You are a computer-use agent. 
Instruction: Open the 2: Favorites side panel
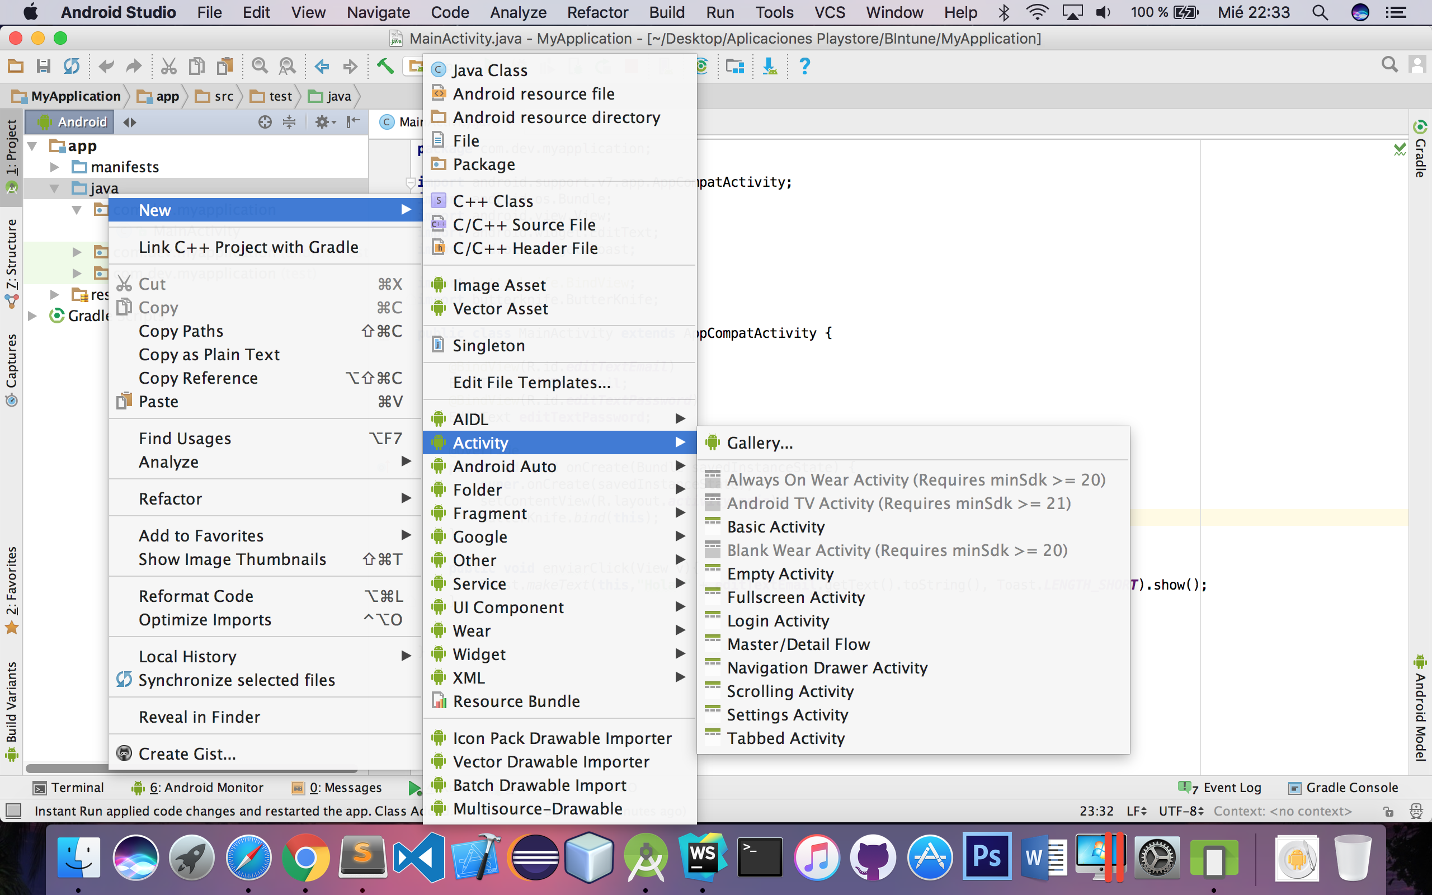[11, 590]
